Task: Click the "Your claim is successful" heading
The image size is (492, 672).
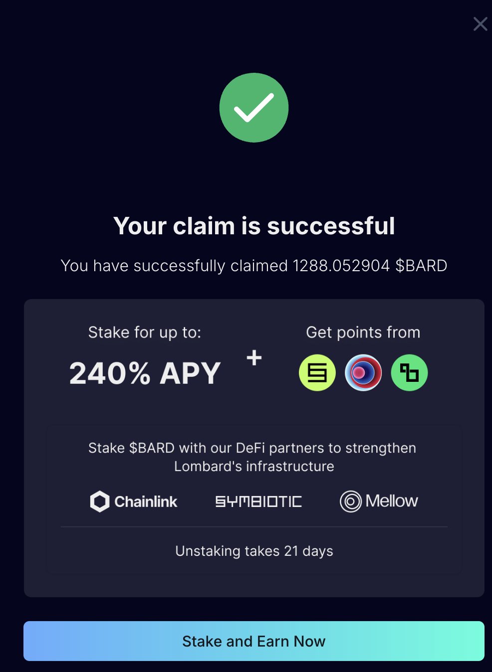Action: (254, 226)
